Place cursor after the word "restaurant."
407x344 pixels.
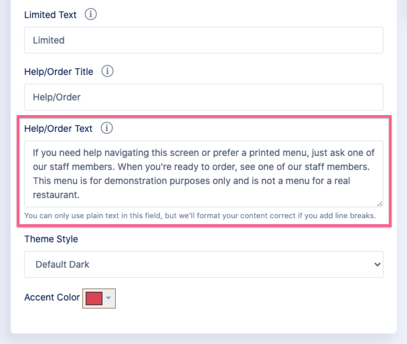tap(80, 196)
